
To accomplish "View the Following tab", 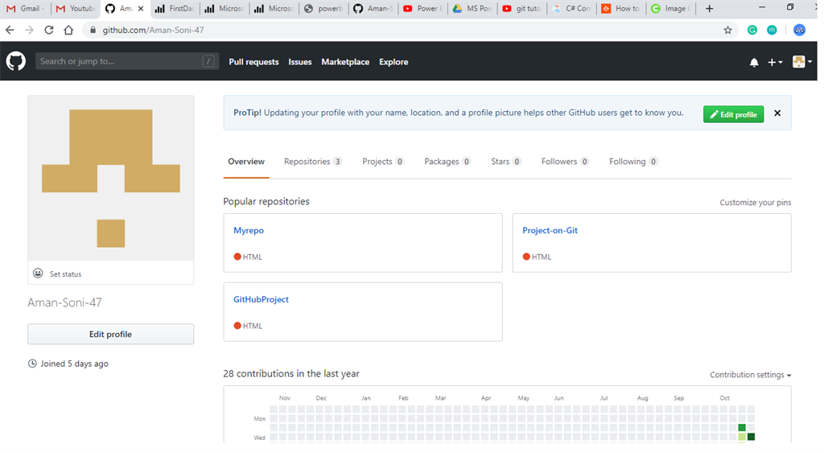I will pyautogui.click(x=633, y=162).
